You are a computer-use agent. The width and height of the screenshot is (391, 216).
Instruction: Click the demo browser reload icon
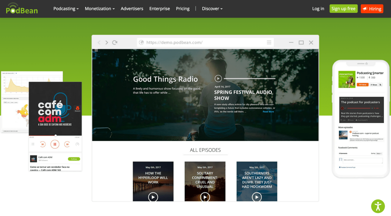pos(115,42)
